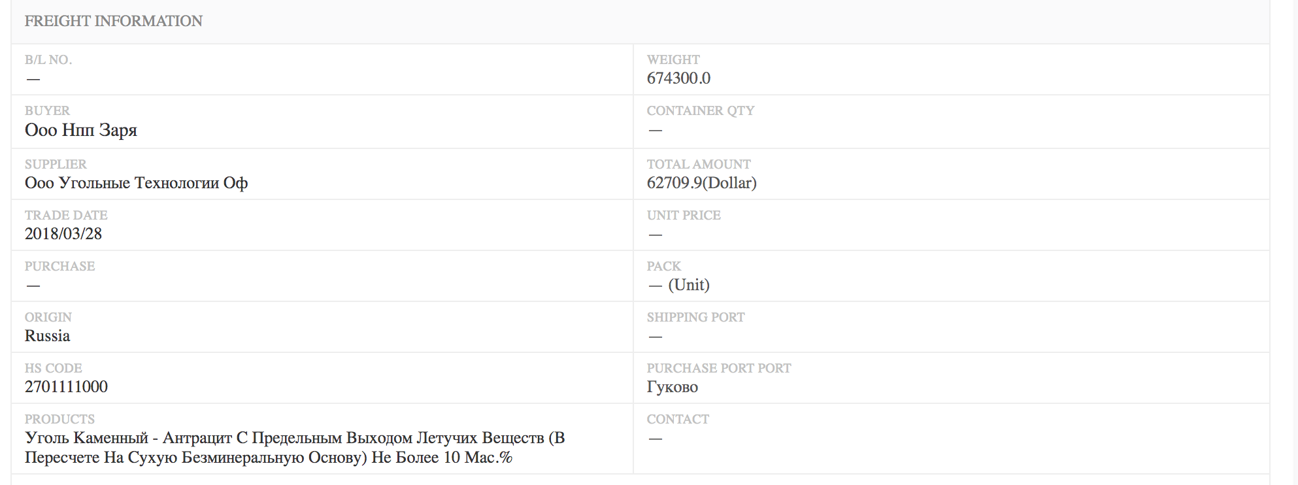Click the product description text
The width and height of the screenshot is (1298, 485).
click(x=295, y=448)
